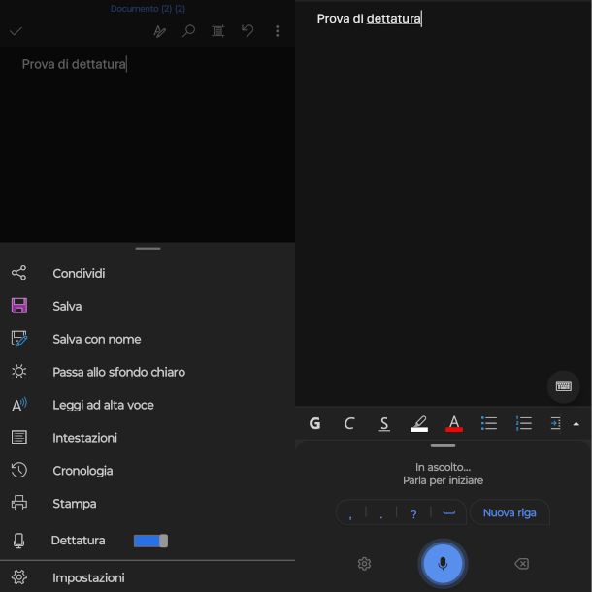The image size is (592, 592).
Task: Open the three-dot overflow menu
Action: pos(278,31)
